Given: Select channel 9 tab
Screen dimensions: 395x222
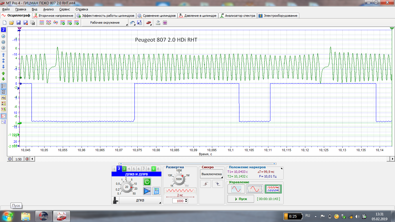Looking at the screenshot, I should coord(153,169).
